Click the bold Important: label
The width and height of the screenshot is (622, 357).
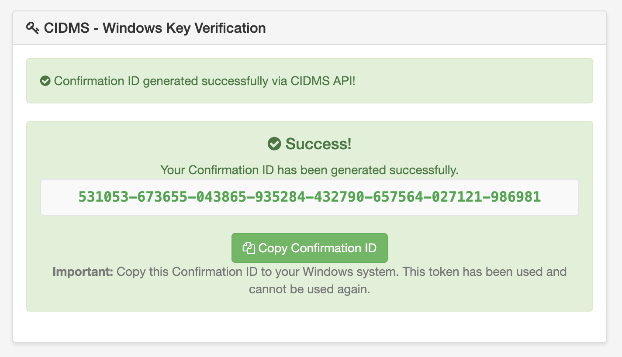83,272
